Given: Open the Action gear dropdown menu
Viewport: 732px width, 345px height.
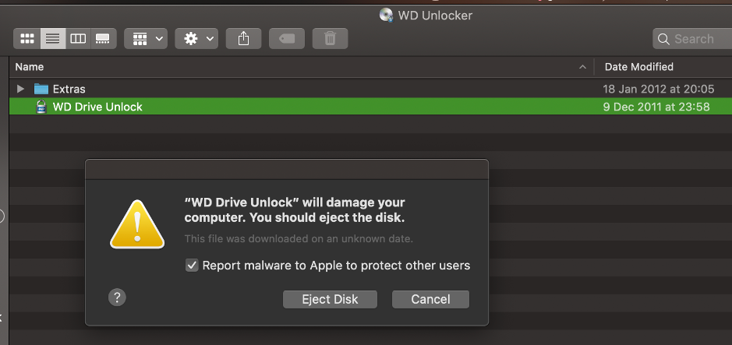Looking at the screenshot, I should point(196,38).
